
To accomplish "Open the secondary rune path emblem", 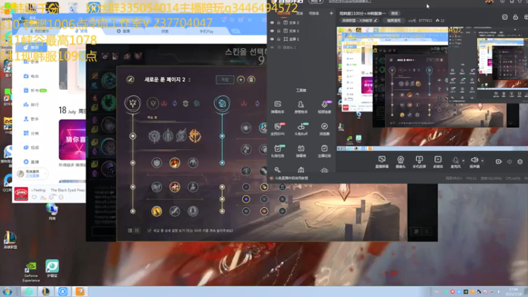I will pos(222,103).
